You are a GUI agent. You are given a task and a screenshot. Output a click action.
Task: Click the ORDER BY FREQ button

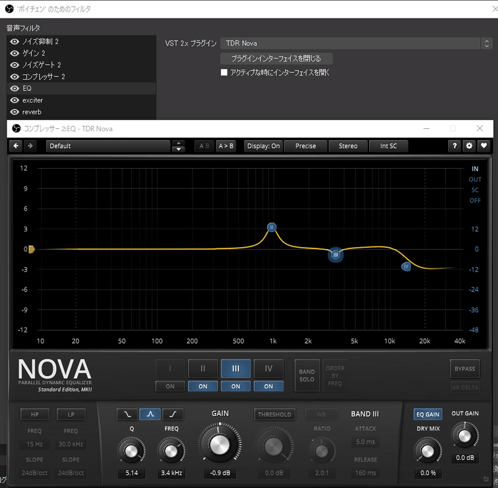(335, 375)
